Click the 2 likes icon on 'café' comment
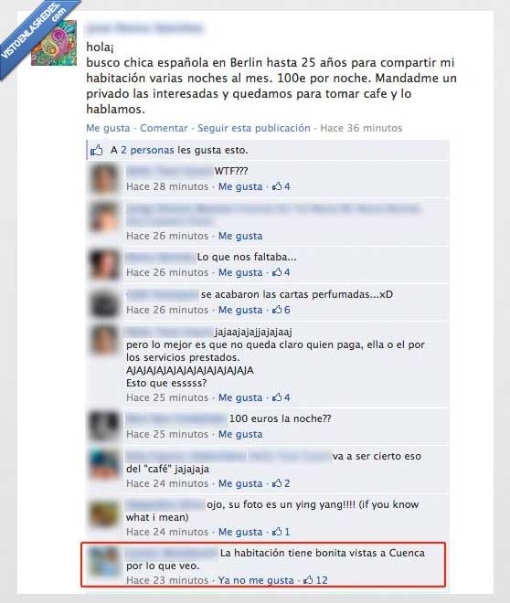Viewport: 510px width, 603px height. point(282,483)
